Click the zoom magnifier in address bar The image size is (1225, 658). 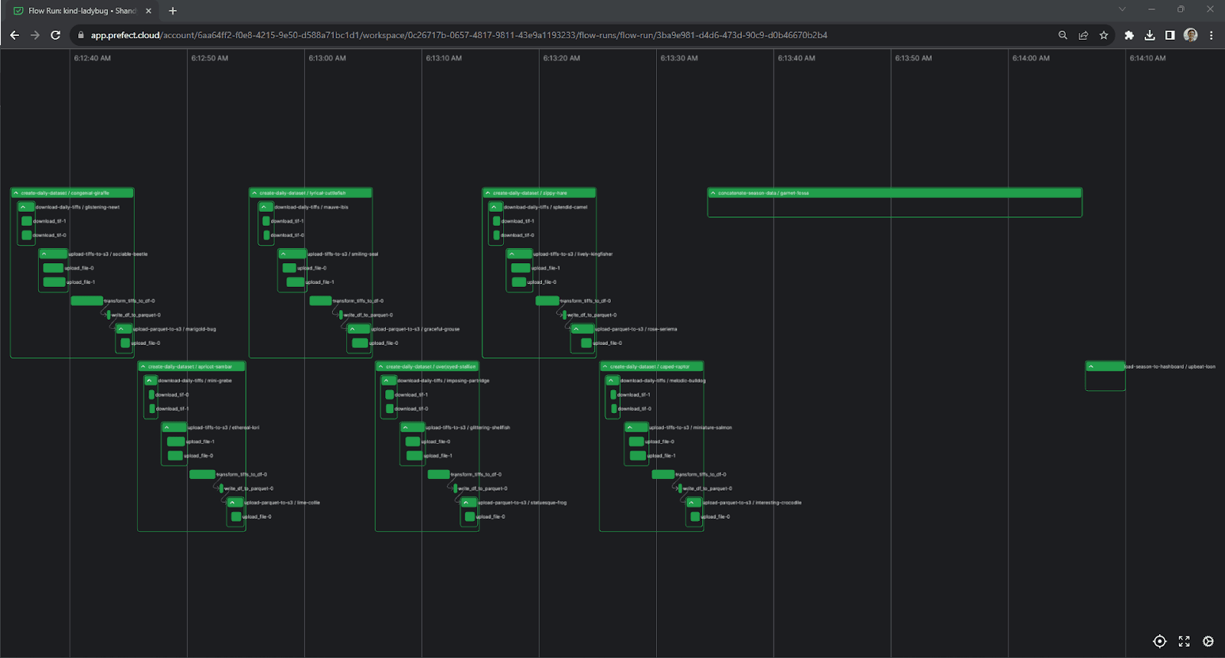(x=1063, y=35)
